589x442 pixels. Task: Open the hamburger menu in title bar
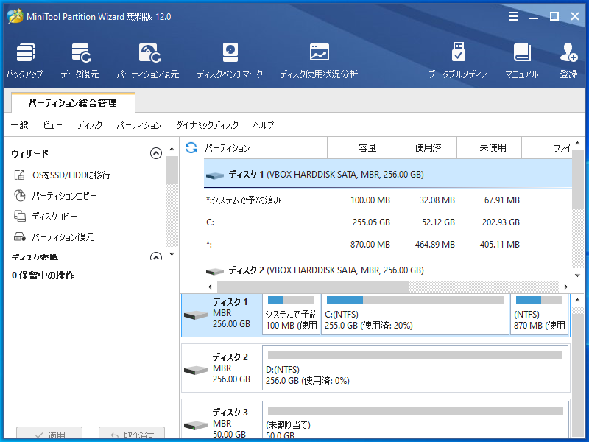click(x=513, y=16)
